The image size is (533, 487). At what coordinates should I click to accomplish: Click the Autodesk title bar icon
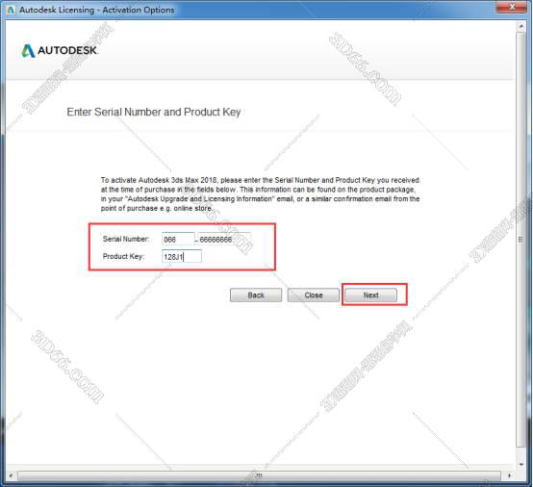click(x=11, y=10)
